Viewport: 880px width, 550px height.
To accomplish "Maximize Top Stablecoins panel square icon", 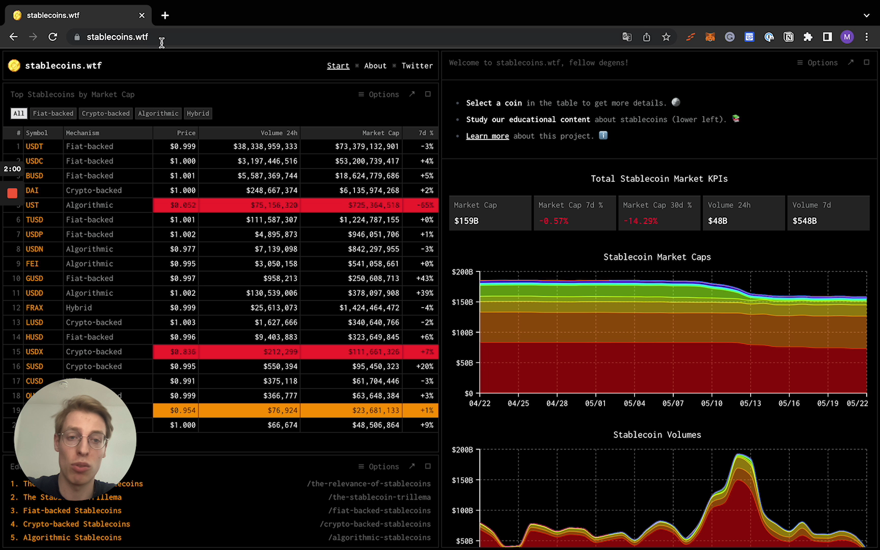I will [428, 94].
